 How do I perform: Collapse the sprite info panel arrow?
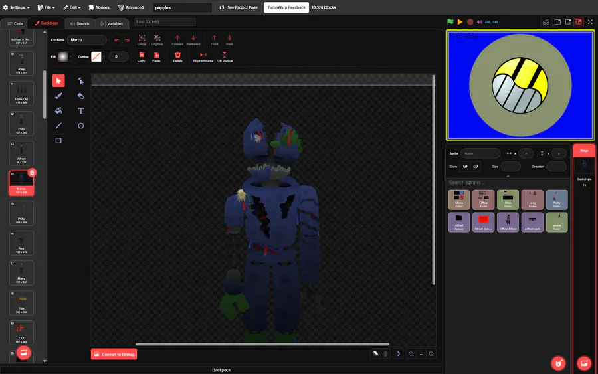[508, 176]
